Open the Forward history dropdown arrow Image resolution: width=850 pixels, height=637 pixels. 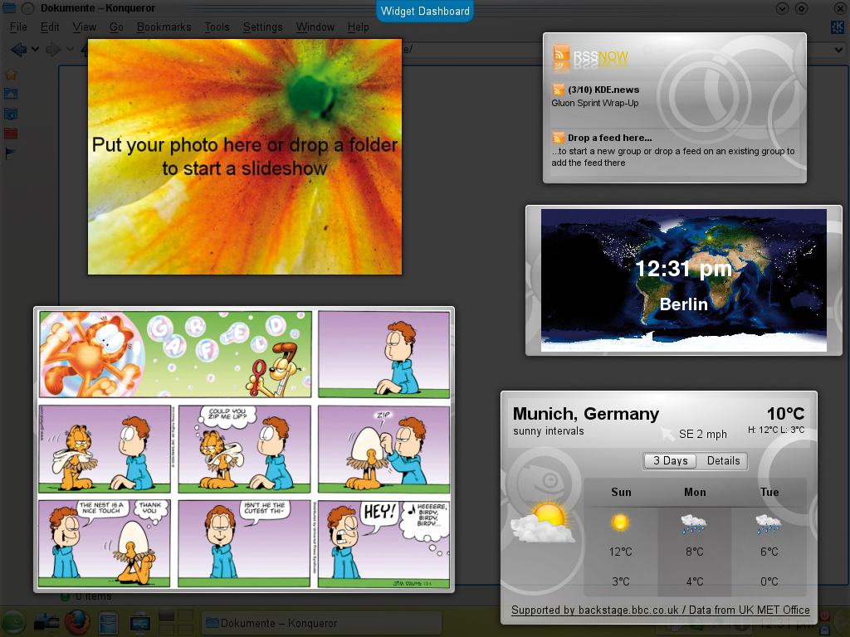point(70,50)
